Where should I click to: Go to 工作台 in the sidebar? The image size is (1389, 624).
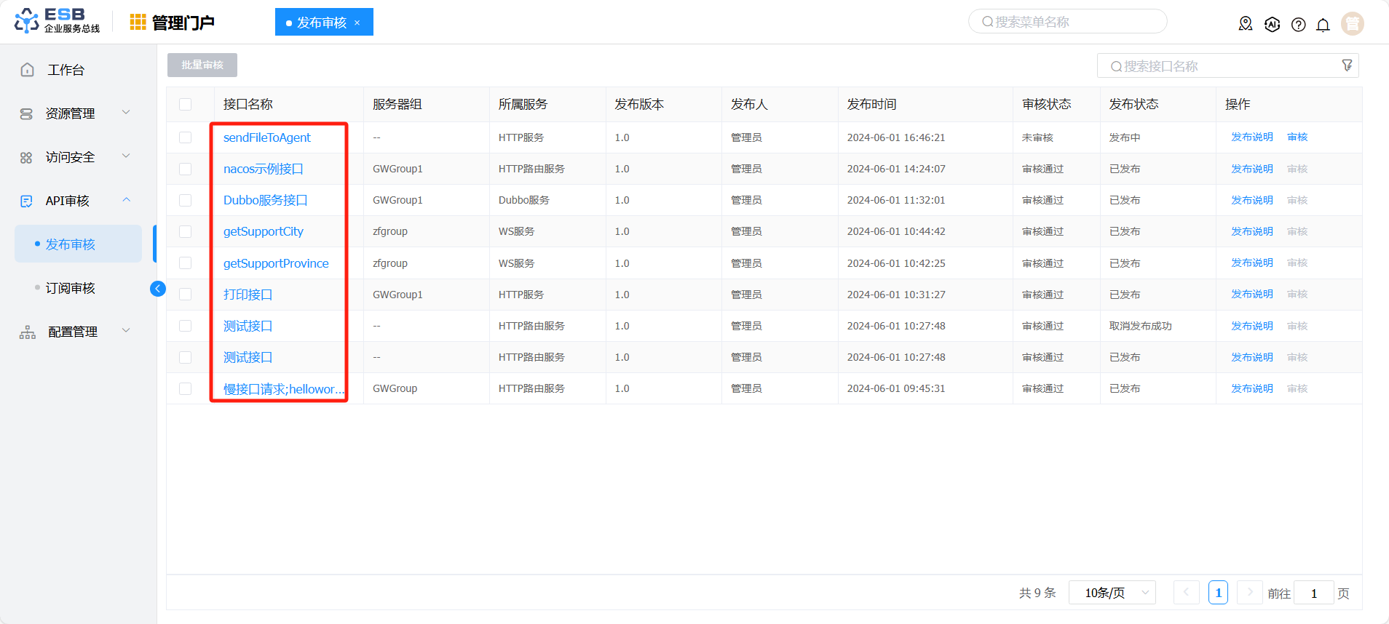[66, 70]
